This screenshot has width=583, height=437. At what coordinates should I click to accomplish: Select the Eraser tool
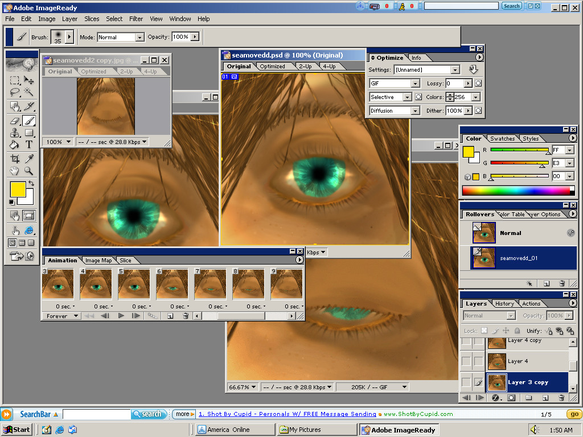pos(14,121)
